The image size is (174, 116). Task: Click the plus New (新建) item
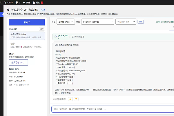pos(26,3)
